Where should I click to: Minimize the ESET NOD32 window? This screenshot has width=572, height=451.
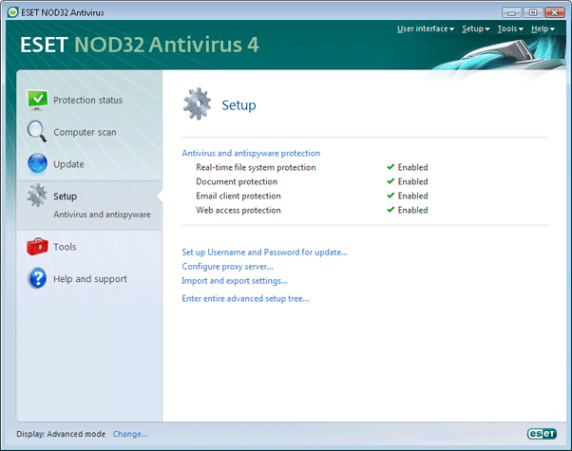[512, 12]
